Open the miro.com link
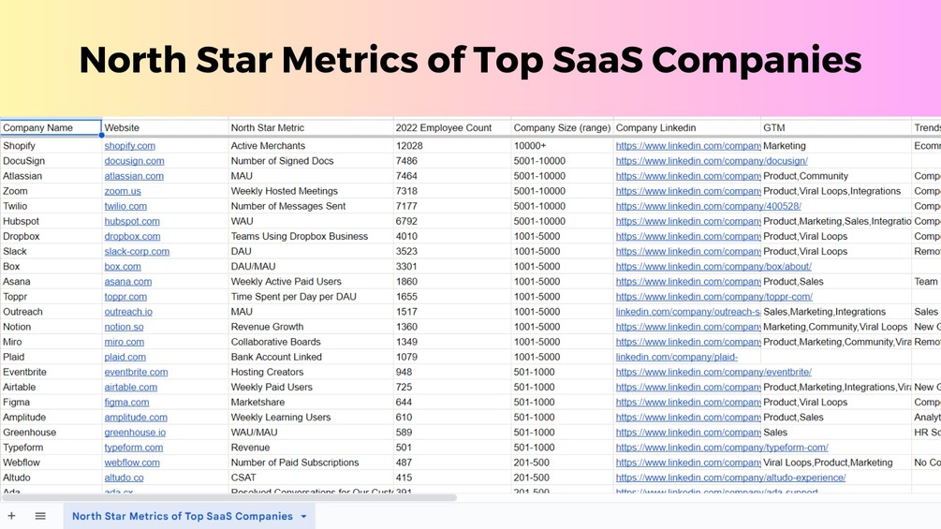 pyautogui.click(x=125, y=342)
